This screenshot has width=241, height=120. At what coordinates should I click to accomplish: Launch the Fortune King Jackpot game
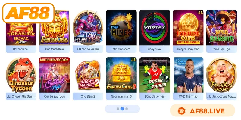[221, 75]
